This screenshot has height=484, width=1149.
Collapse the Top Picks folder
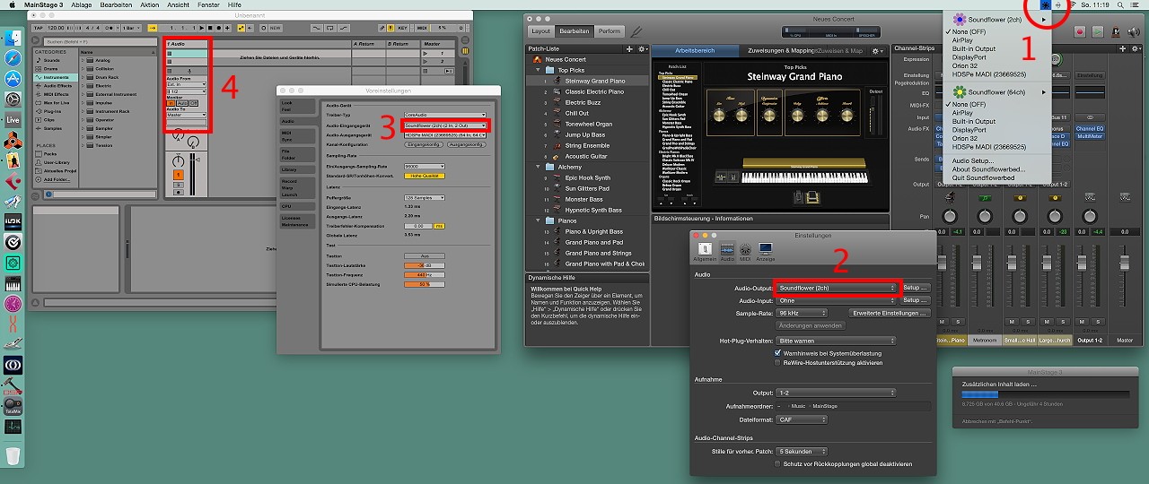tap(538, 70)
